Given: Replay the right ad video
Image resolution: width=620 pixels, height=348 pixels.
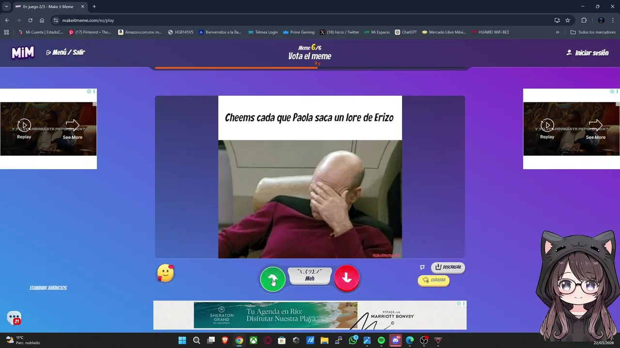Looking at the screenshot, I should (547, 129).
